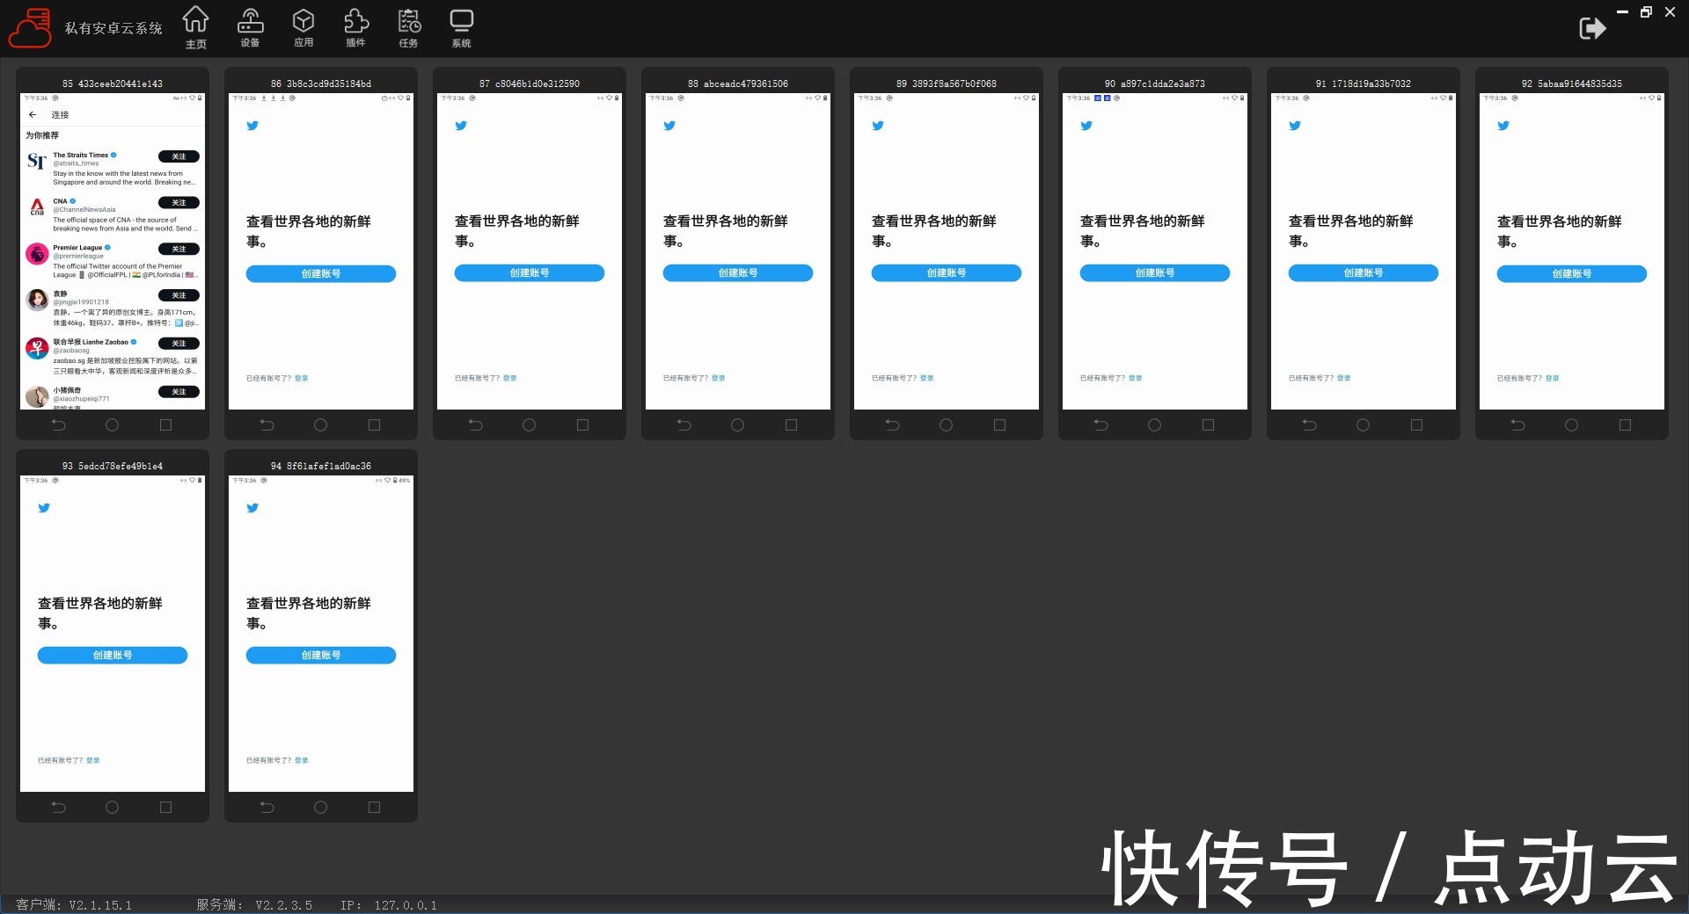Click 登录 link on device 88

click(x=719, y=379)
